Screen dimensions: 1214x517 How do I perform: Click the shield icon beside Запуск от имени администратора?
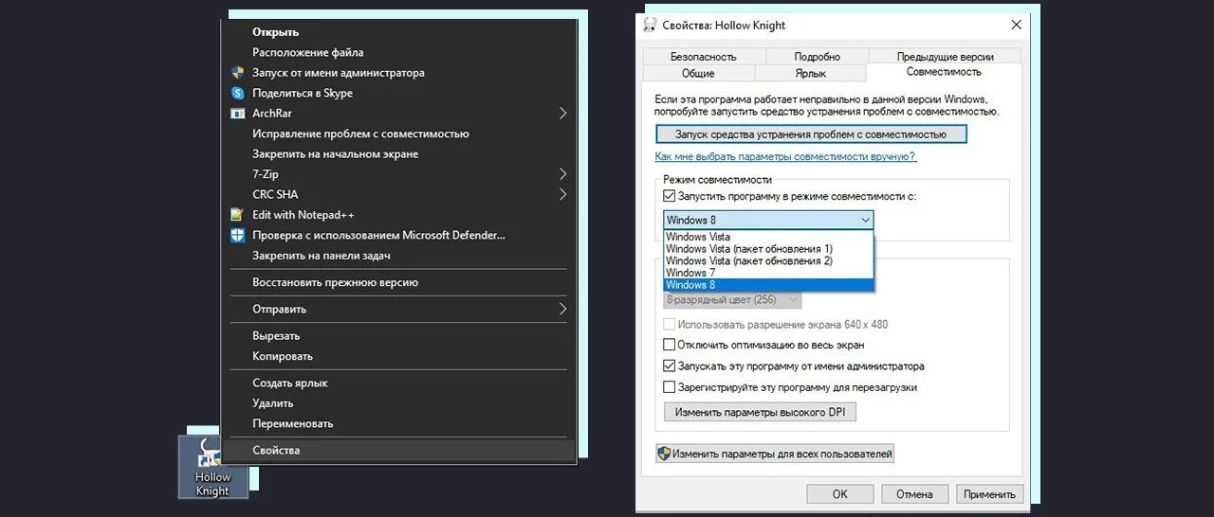point(238,73)
